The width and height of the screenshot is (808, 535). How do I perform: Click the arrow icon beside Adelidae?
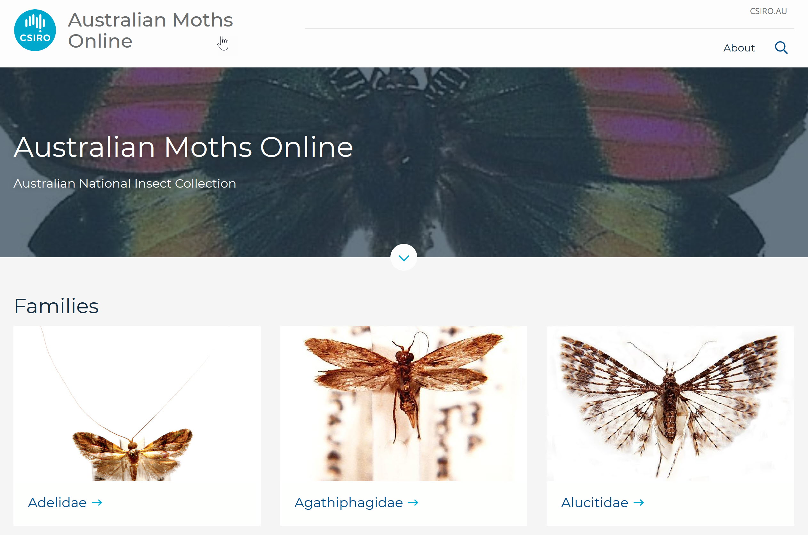97,502
